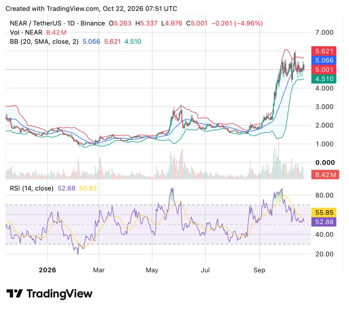Screen dimensions: 349x310
Task: Click the high value H5.337
Action: [146, 23]
